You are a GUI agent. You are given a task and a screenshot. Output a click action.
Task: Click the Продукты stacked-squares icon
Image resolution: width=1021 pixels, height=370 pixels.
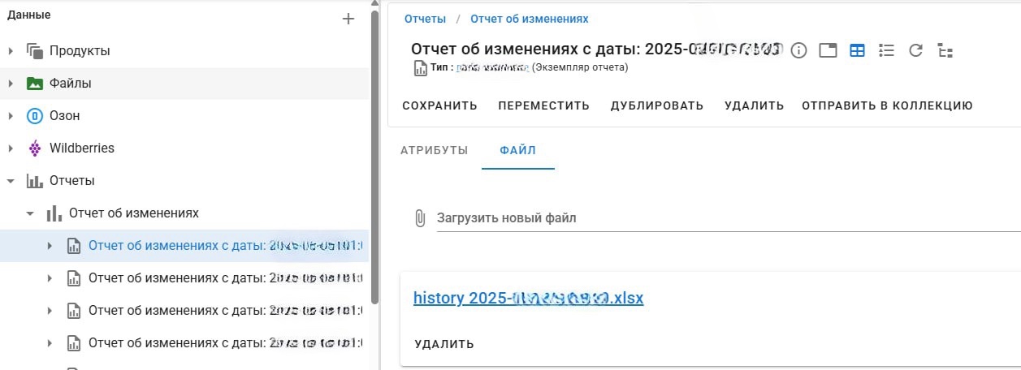[34, 51]
